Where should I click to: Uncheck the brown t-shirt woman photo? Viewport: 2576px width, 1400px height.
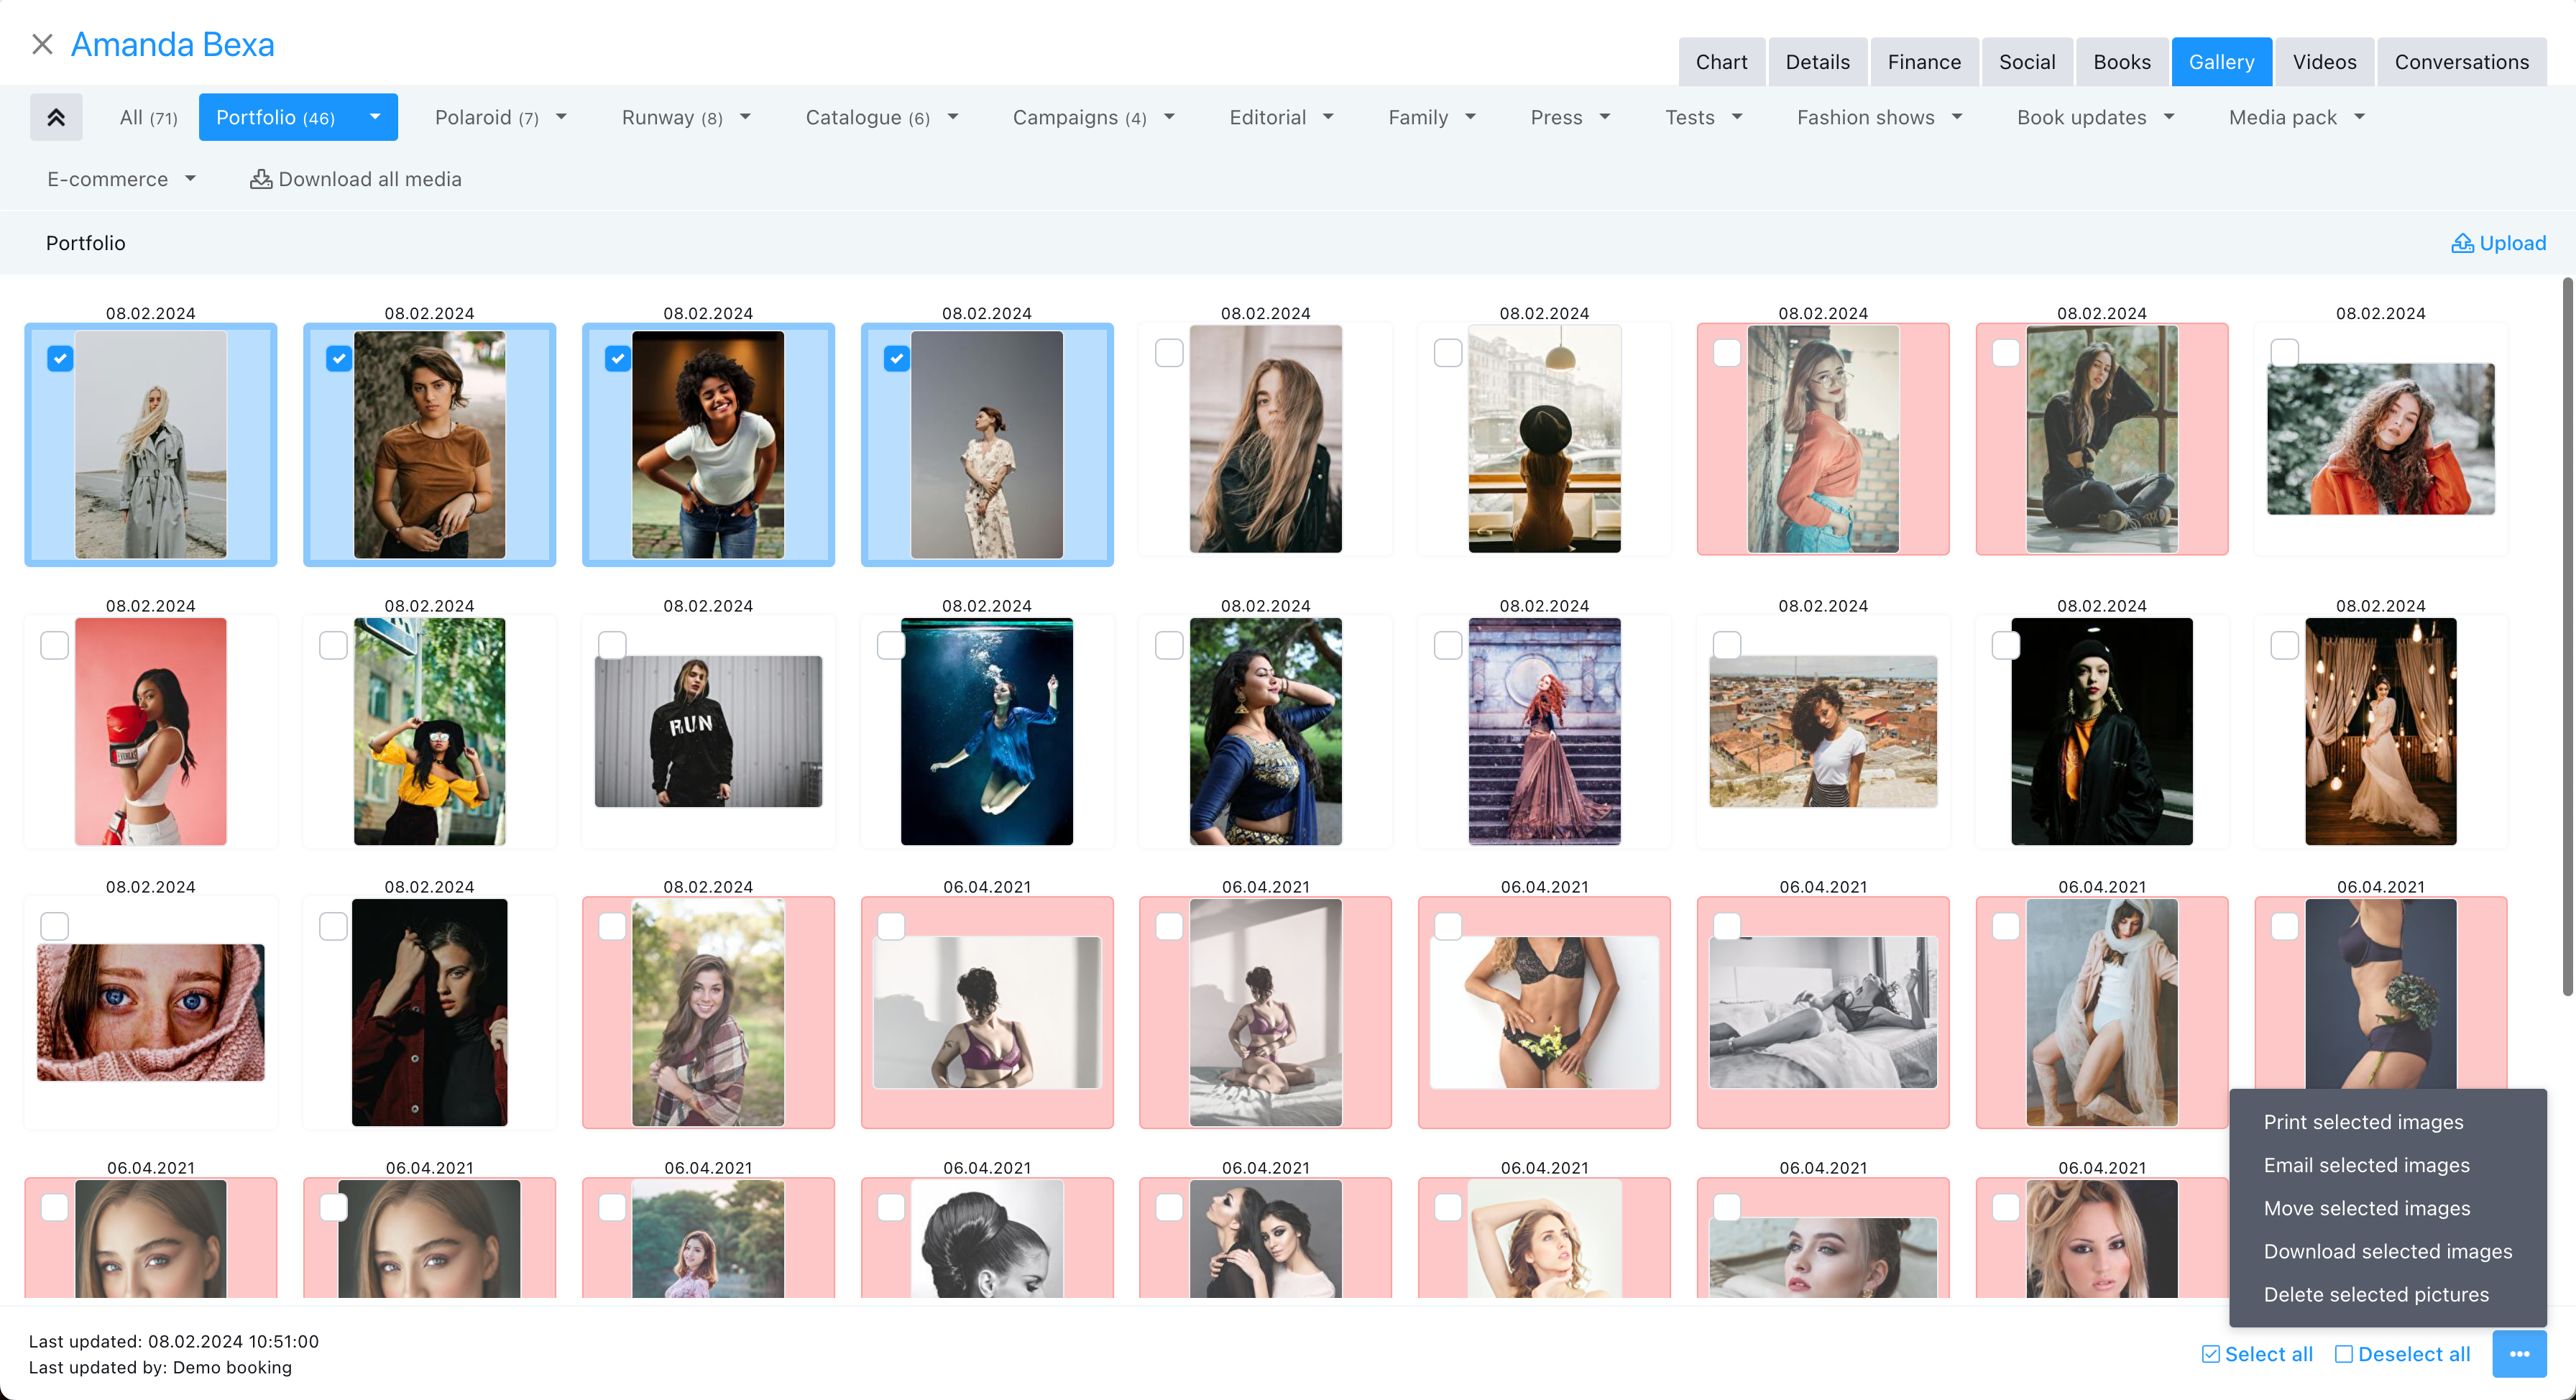(x=339, y=358)
